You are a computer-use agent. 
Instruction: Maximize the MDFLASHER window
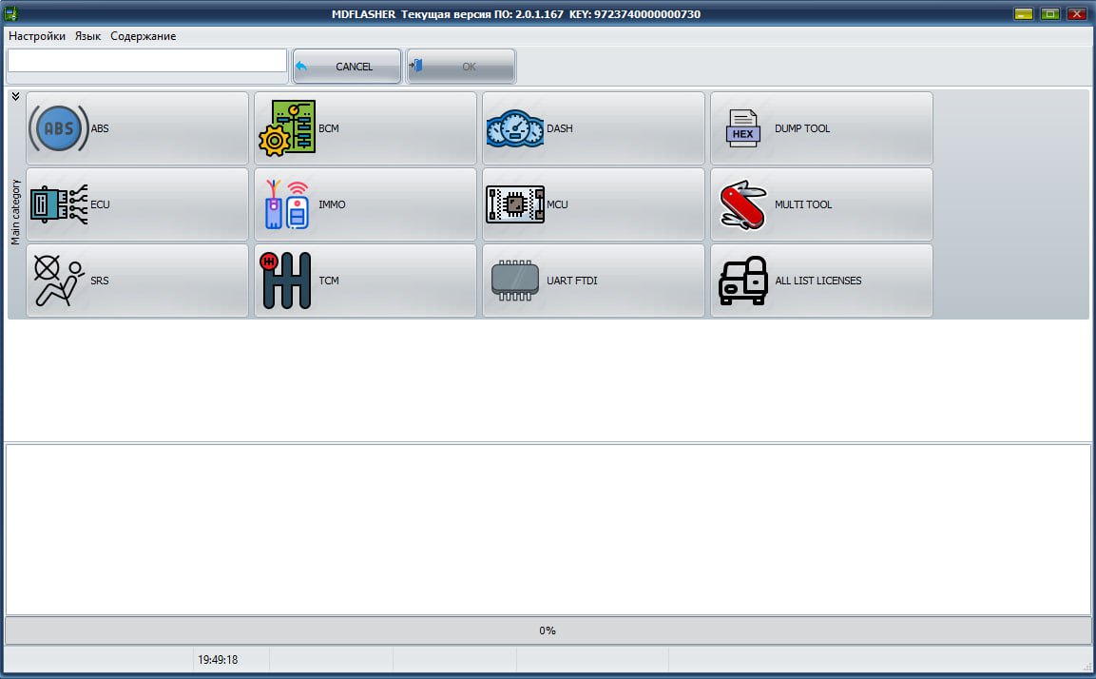coord(1049,14)
